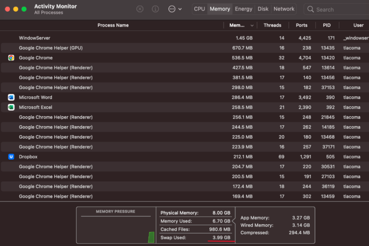Select Renderer process using 256.1 MB
This screenshot has height=246, width=369.
[184, 117]
